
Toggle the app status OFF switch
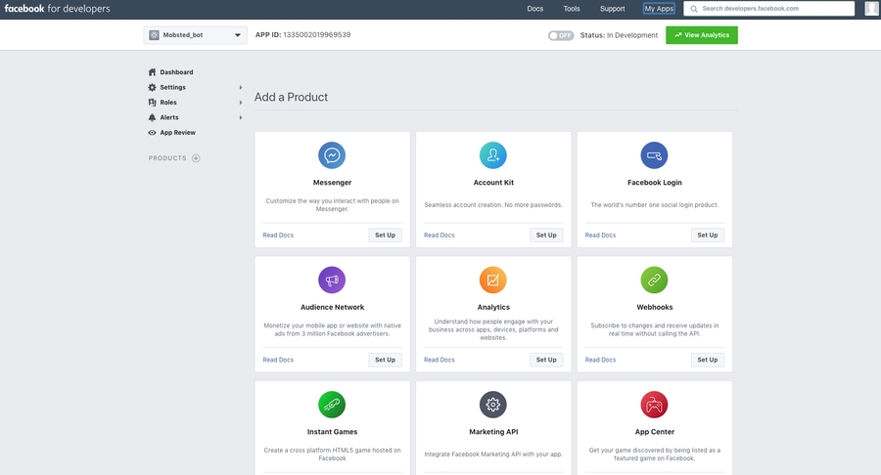point(560,35)
